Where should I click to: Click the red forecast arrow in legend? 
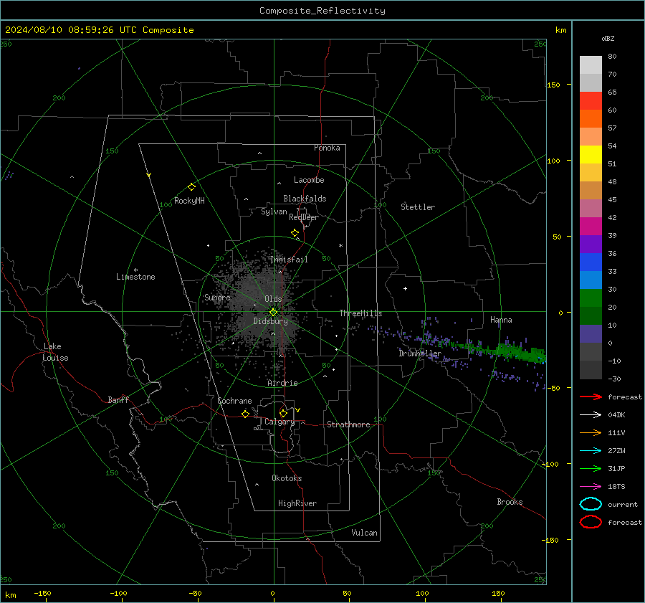tap(591, 397)
